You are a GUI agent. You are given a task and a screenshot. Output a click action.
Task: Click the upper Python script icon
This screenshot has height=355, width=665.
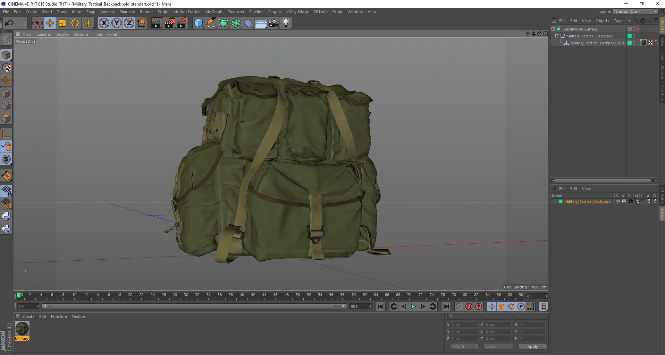tap(6, 216)
